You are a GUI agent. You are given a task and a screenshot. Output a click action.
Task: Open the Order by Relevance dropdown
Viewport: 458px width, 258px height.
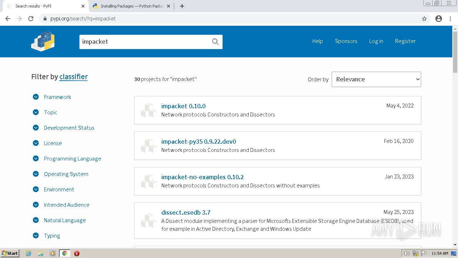point(376,79)
